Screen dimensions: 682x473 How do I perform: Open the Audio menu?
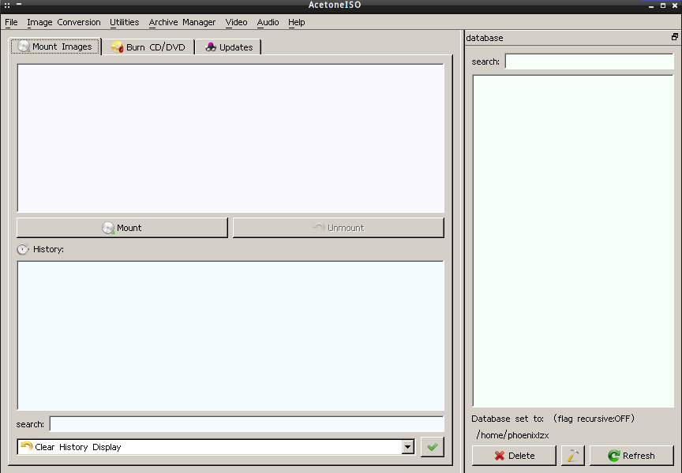[x=268, y=22]
